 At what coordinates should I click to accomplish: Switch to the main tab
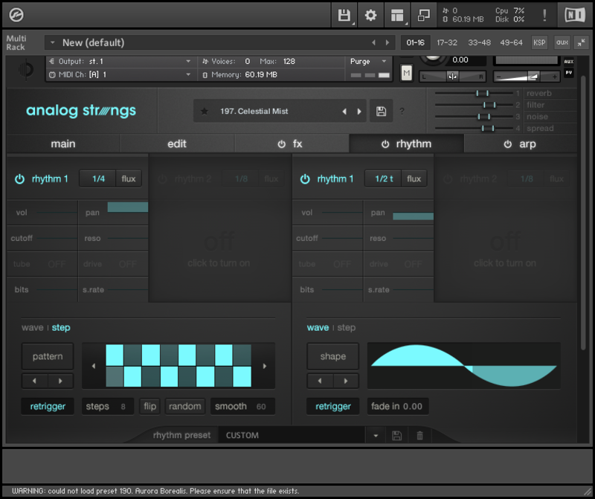click(x=63, y=144)
